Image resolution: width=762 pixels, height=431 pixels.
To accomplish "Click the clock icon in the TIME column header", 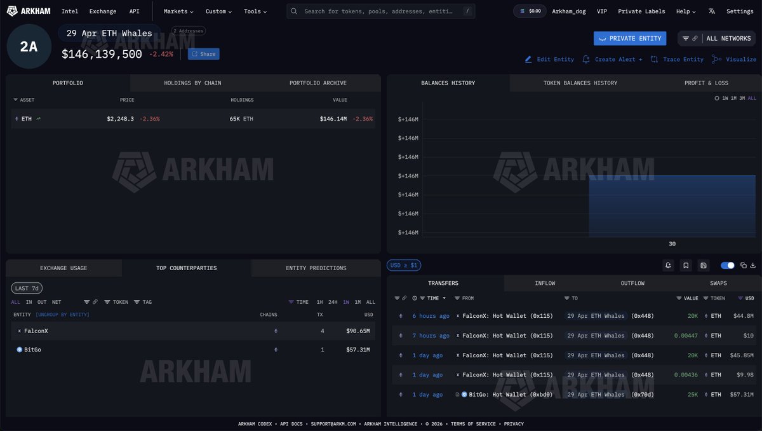I will click(415, 298).
